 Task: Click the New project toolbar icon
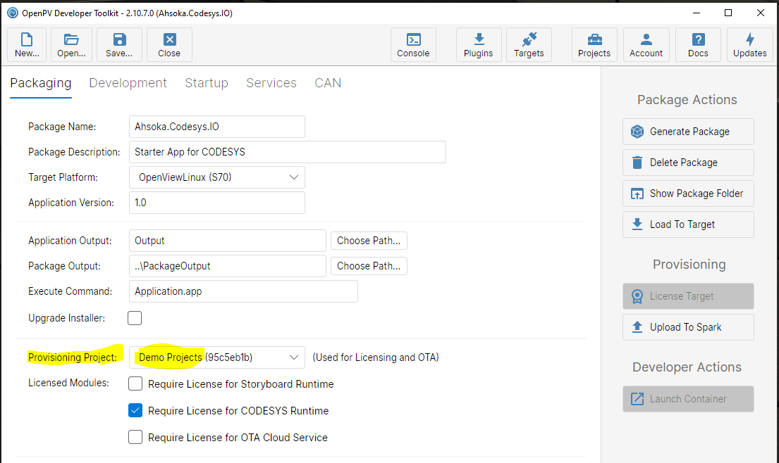[27, 44]
